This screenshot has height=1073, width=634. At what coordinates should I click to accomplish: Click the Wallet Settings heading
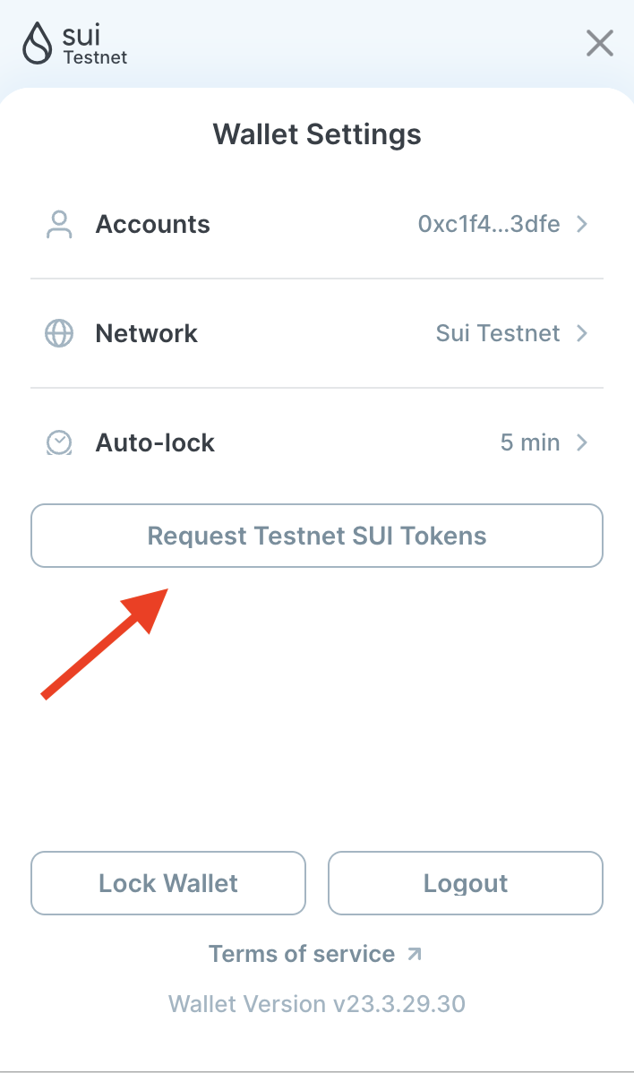(x=317, y=134)
